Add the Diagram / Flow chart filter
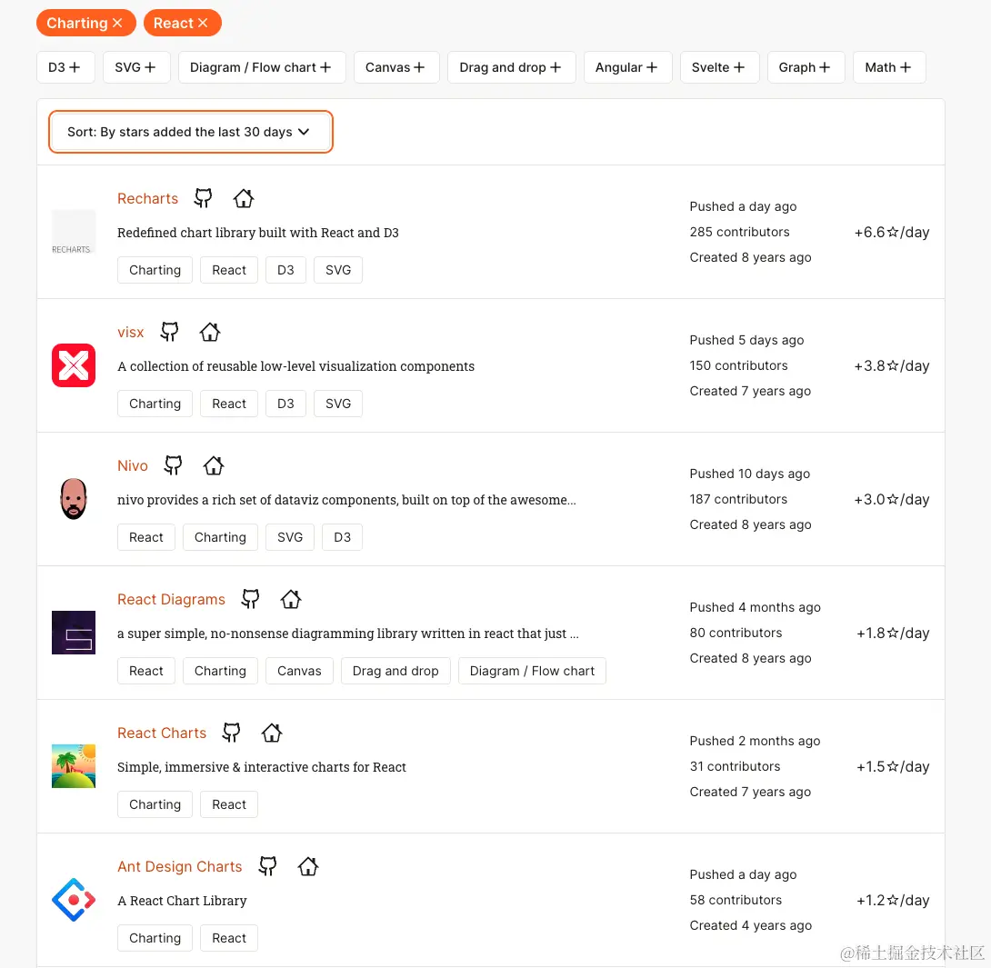Image resolution: width=991 pixels, height=968 pixels. pyautogui.click(x=262, y=67)
